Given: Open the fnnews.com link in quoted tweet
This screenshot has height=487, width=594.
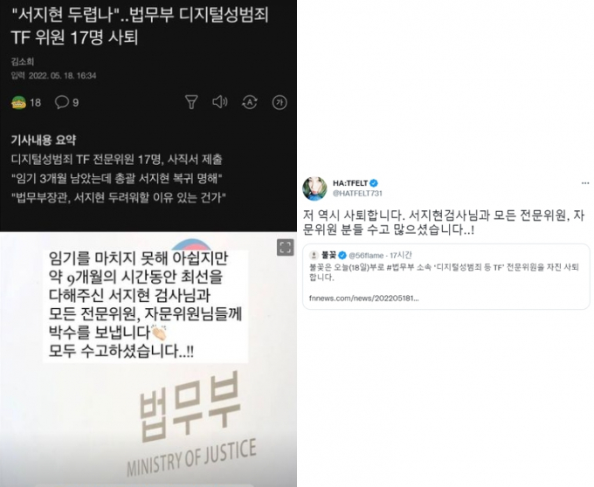Looking at the screenshot, I should (x=364, y=298).
